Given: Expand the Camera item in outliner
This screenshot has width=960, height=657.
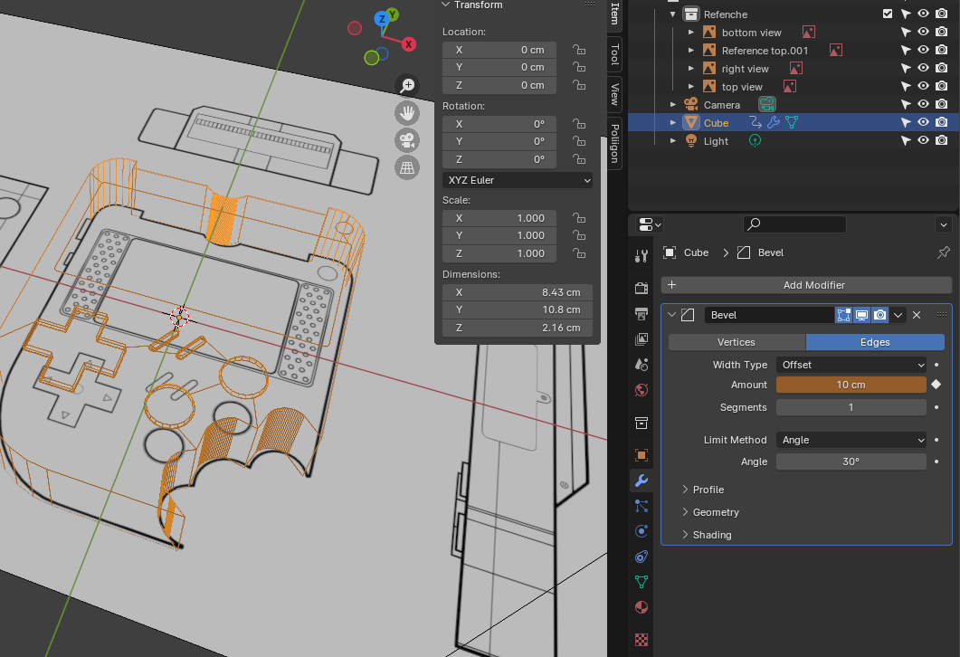Looking at the screenshot, I should (x=673, y=105).
